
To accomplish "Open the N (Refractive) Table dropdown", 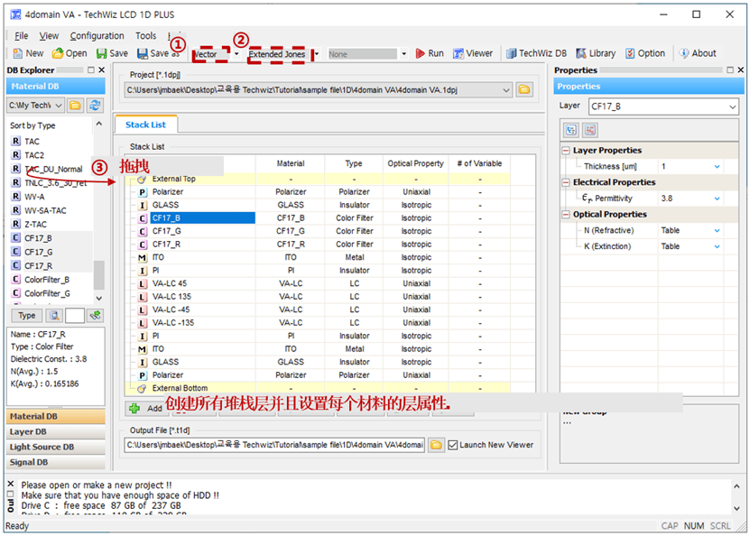I will click(717, 231).
